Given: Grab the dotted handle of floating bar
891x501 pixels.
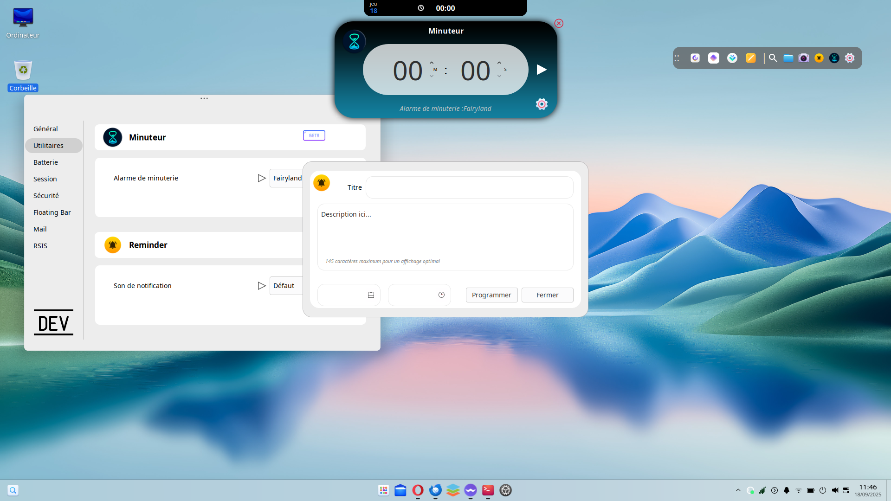Looking at the screenshot, I should (x=677, y=58).
